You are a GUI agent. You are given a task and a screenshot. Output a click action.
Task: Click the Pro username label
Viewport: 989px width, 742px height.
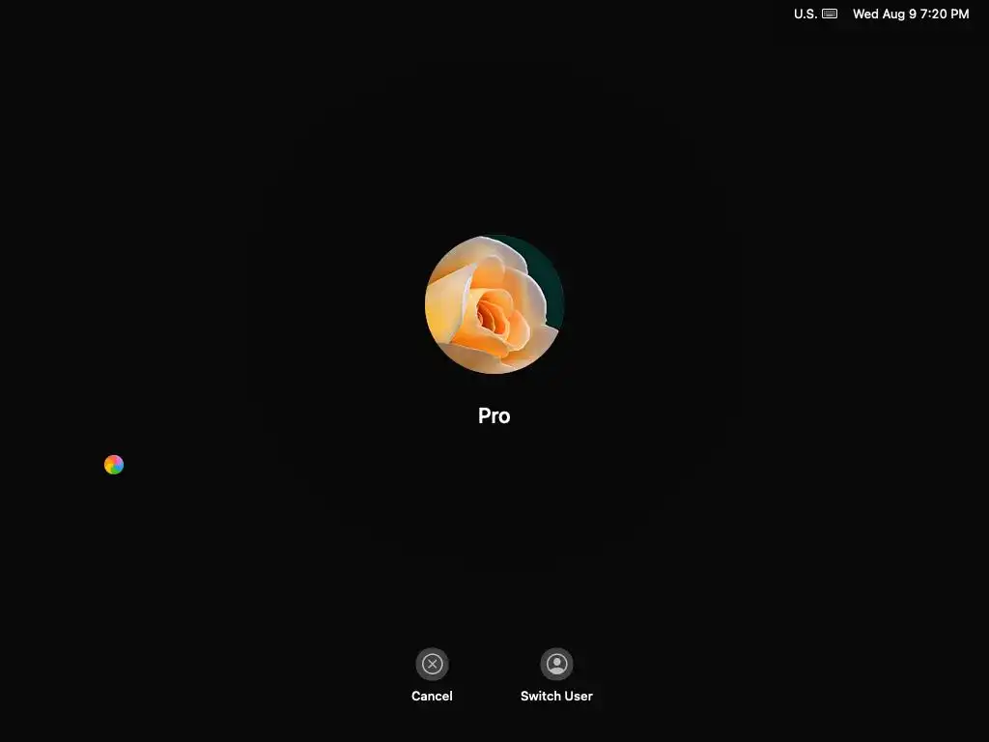tap(494, 415)
